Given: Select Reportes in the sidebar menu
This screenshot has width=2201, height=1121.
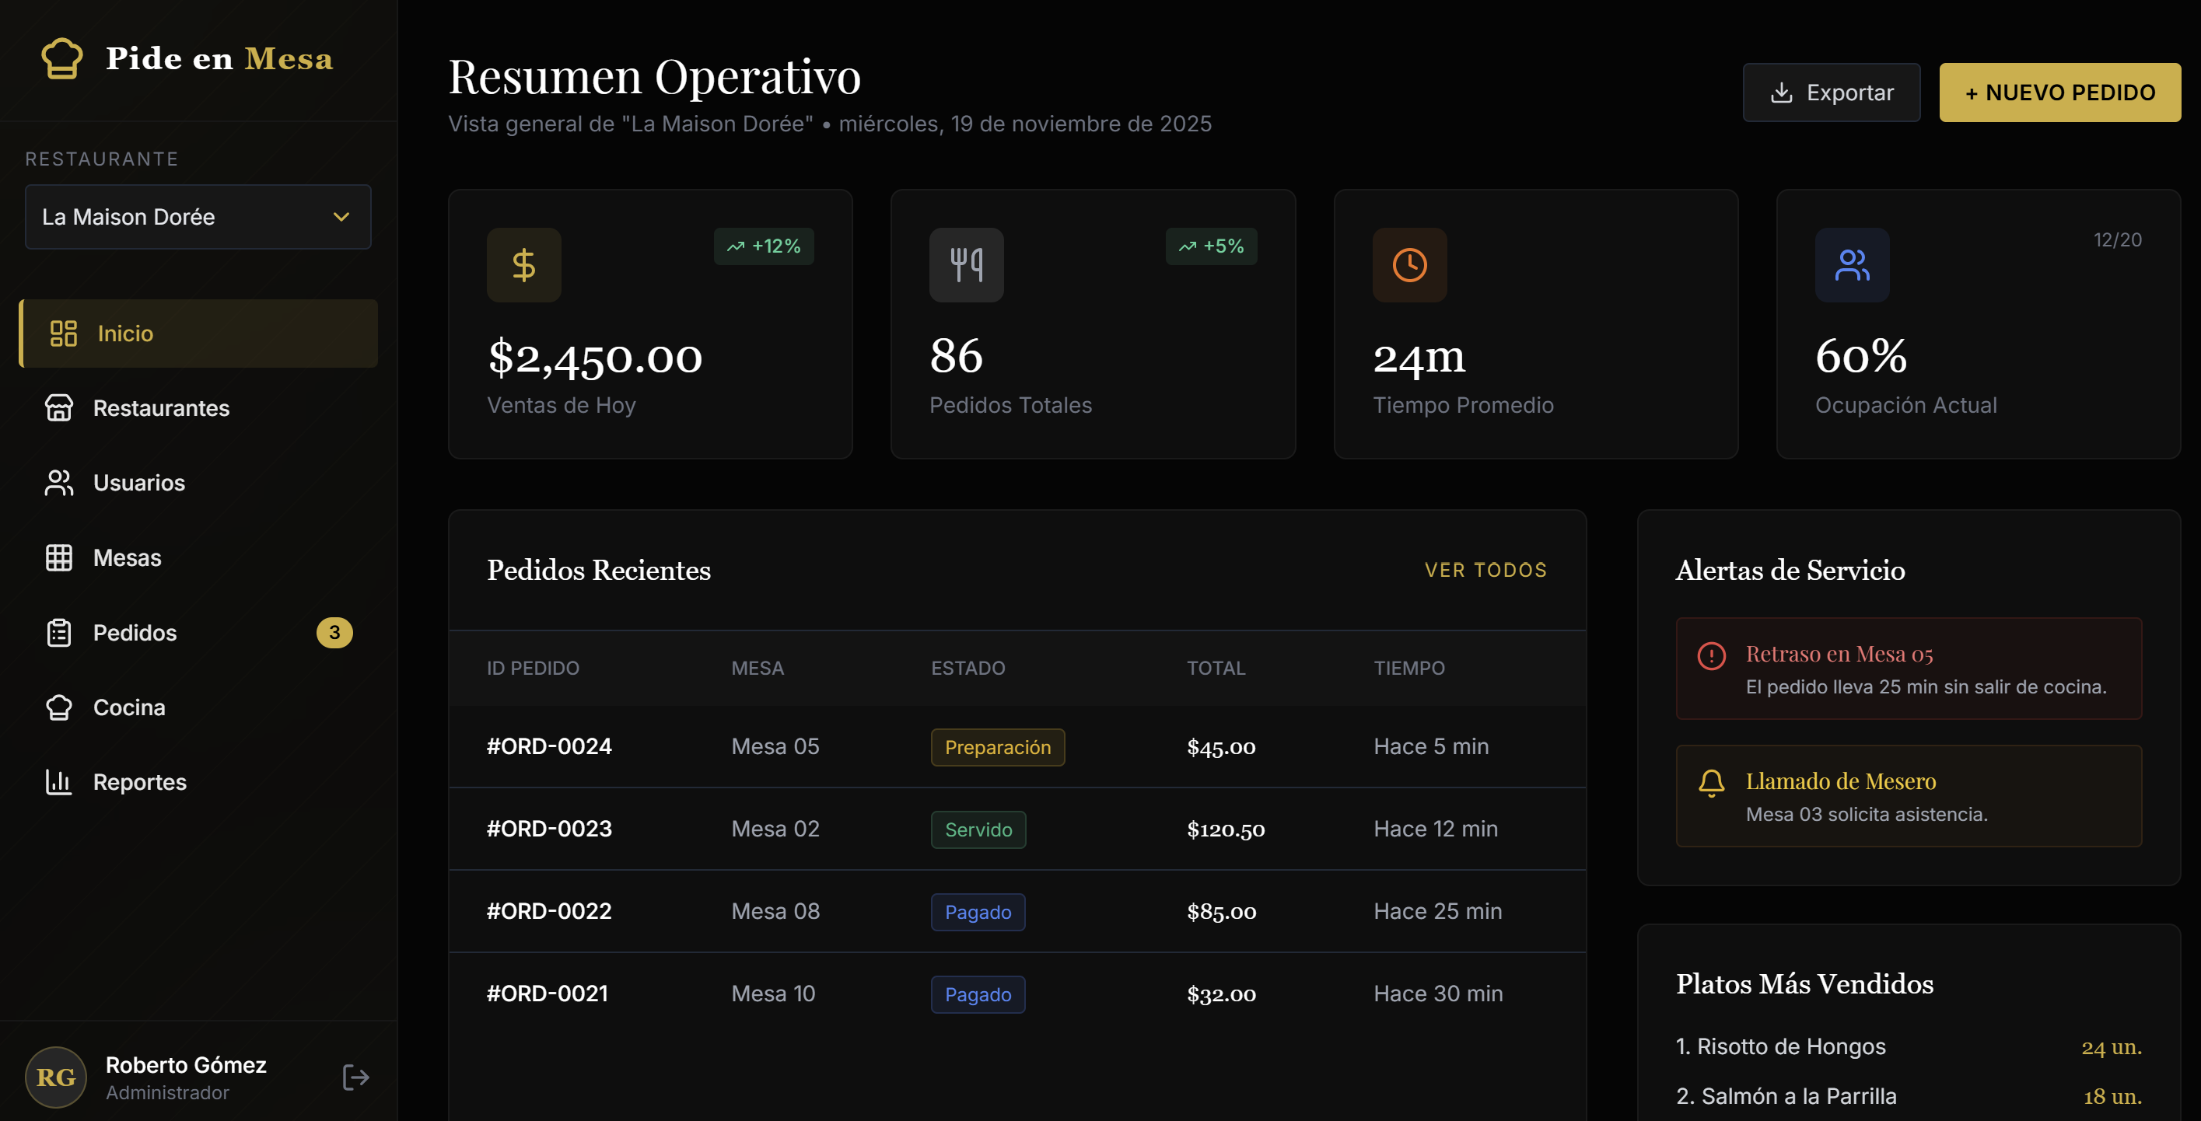Looking at the screenshot, I should pos(139,782).
